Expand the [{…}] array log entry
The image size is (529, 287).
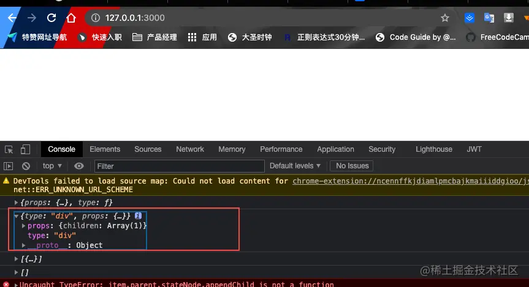point(16,259)
